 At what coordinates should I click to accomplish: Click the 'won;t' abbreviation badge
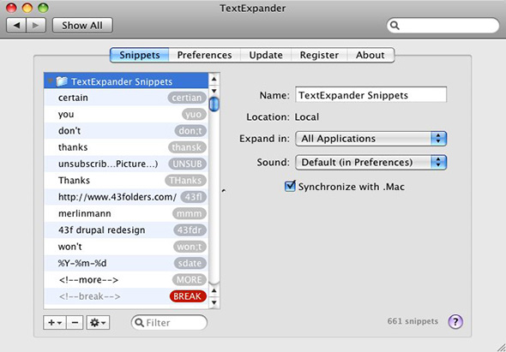[190, 247]
